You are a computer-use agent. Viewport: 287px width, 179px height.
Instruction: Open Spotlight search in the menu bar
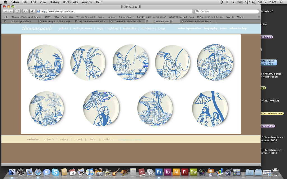(x=281, y=2)
